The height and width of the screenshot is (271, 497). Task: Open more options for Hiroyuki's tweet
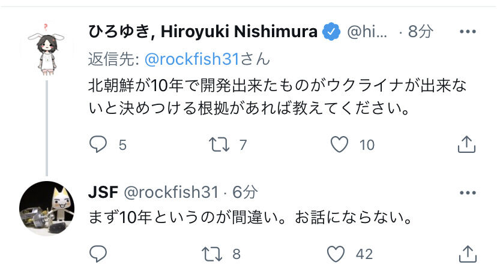point(467,32)
